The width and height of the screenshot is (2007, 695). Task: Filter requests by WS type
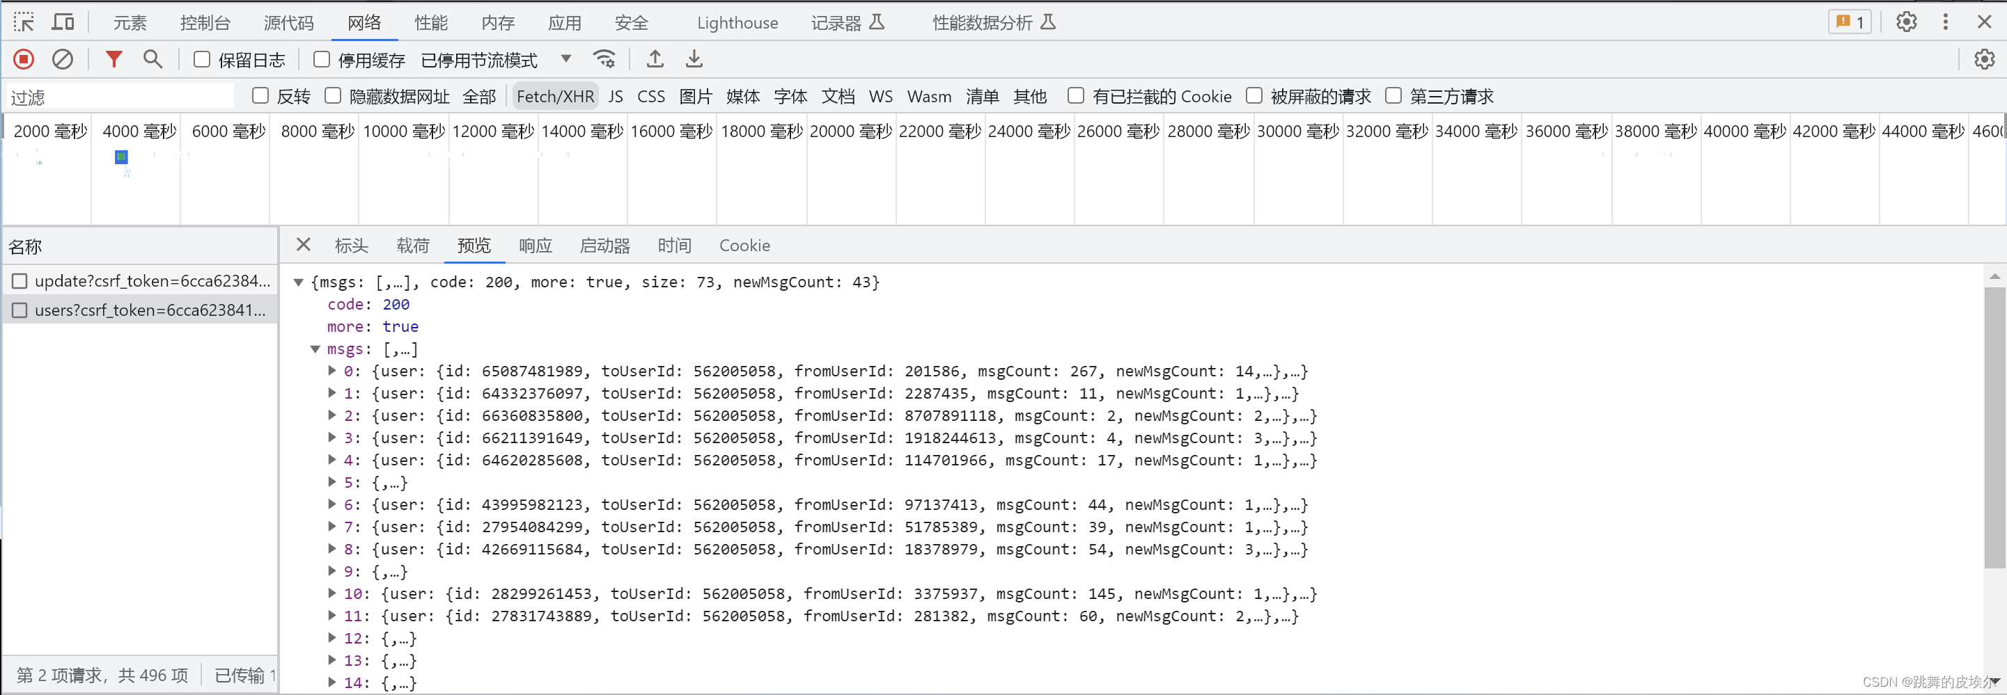(880, 97)
